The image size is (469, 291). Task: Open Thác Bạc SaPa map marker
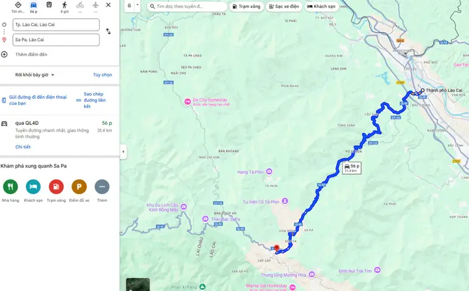pyautogui.click(x=205, y=219)
